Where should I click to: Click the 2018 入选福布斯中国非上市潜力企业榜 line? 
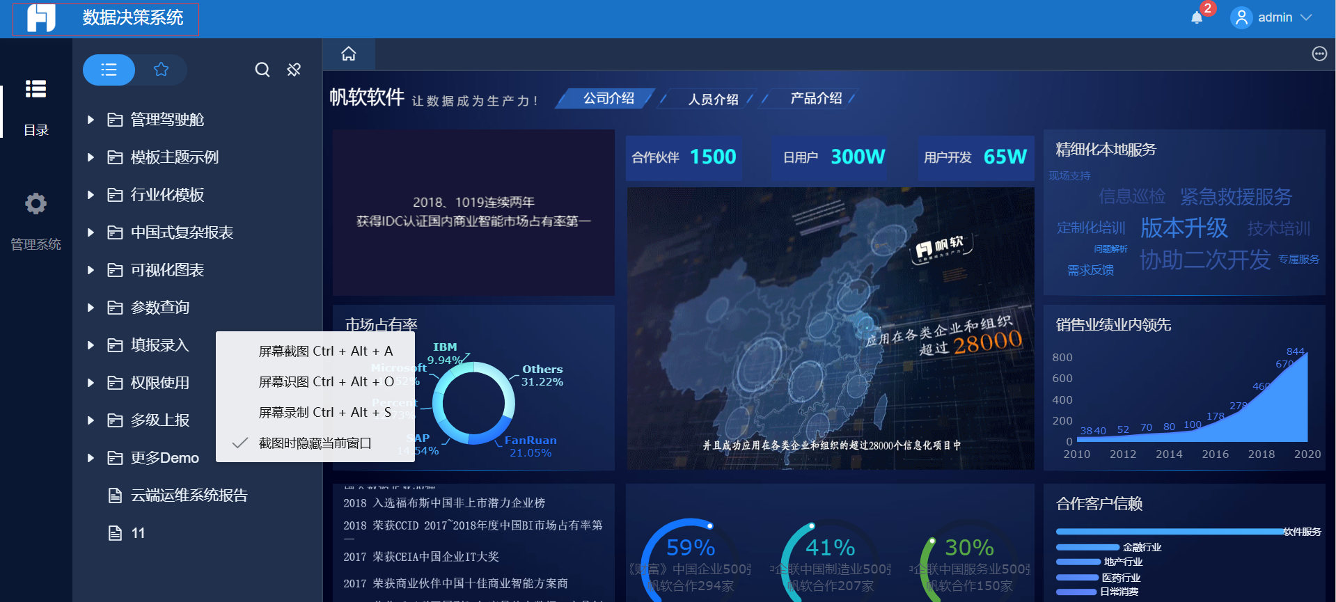point(444,502)
